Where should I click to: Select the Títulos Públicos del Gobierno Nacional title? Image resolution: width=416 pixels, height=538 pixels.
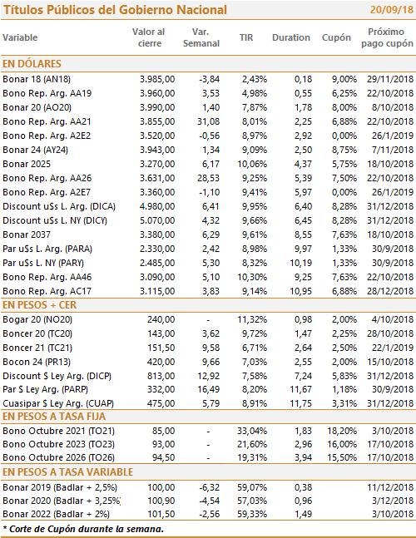pyautogui.click(x=115, y=10)
